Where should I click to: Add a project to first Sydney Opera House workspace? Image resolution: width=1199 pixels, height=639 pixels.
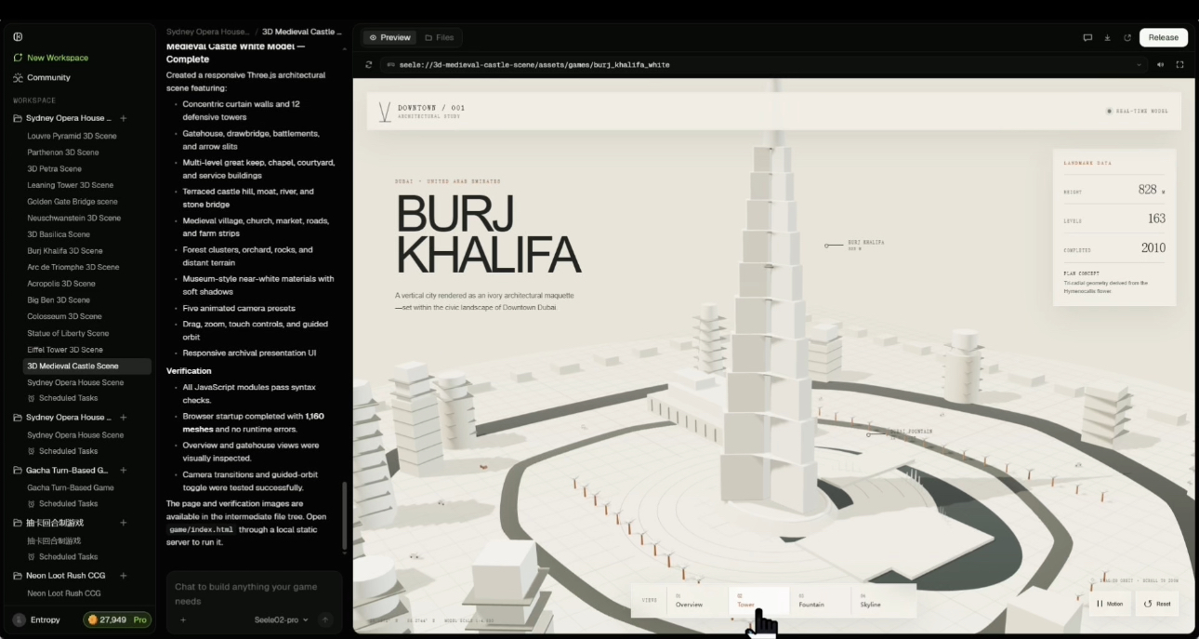124,118
